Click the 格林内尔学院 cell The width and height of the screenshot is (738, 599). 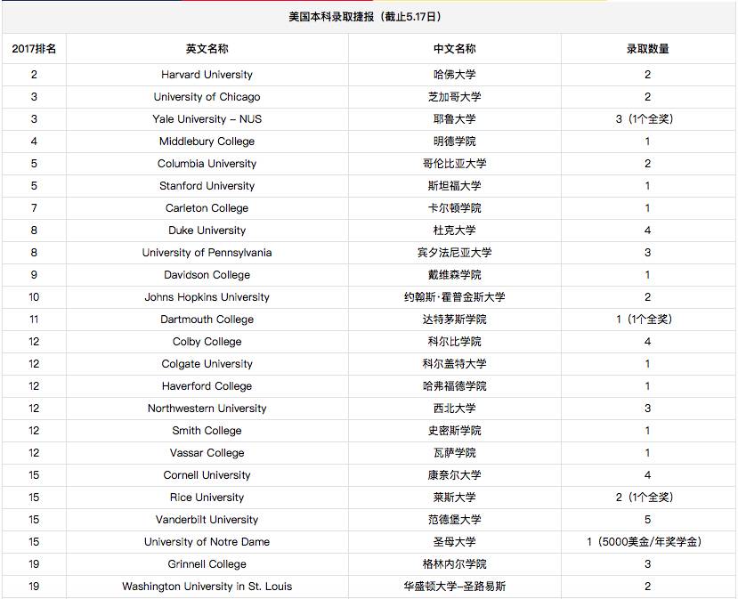(455, 564)
